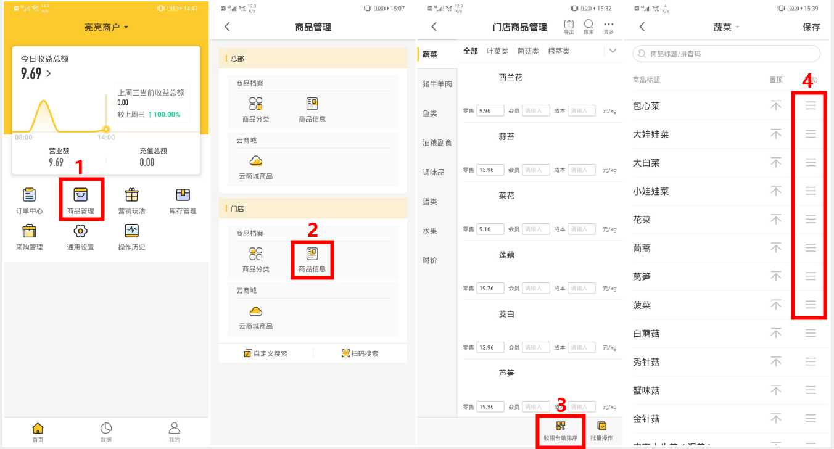The image size is (834, 449).
Task: Tap the 营业额 9.69 figure
Action: [x=56, y=162]
